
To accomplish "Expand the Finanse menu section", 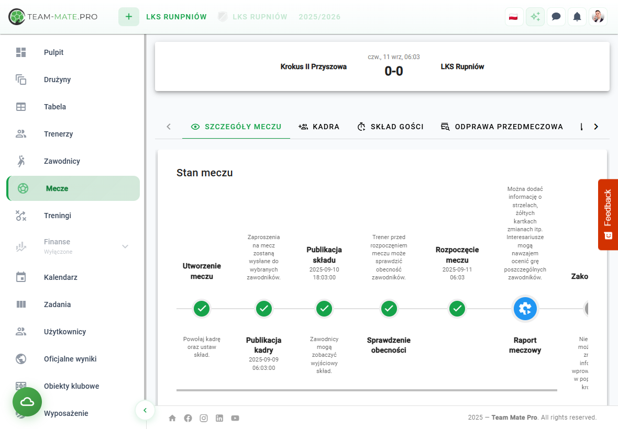I will click(x=125, y=246).
